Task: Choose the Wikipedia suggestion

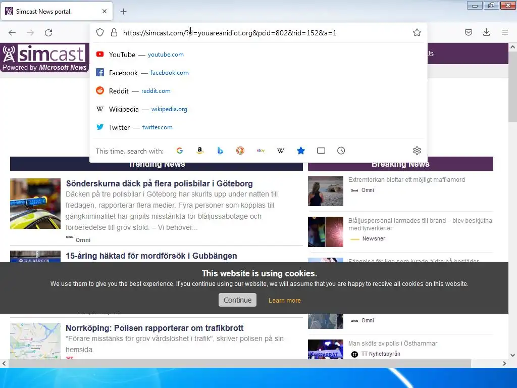Action: coord(258,109)
